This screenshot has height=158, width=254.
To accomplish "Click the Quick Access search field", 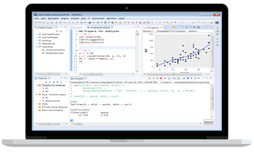I will point(199,23).
